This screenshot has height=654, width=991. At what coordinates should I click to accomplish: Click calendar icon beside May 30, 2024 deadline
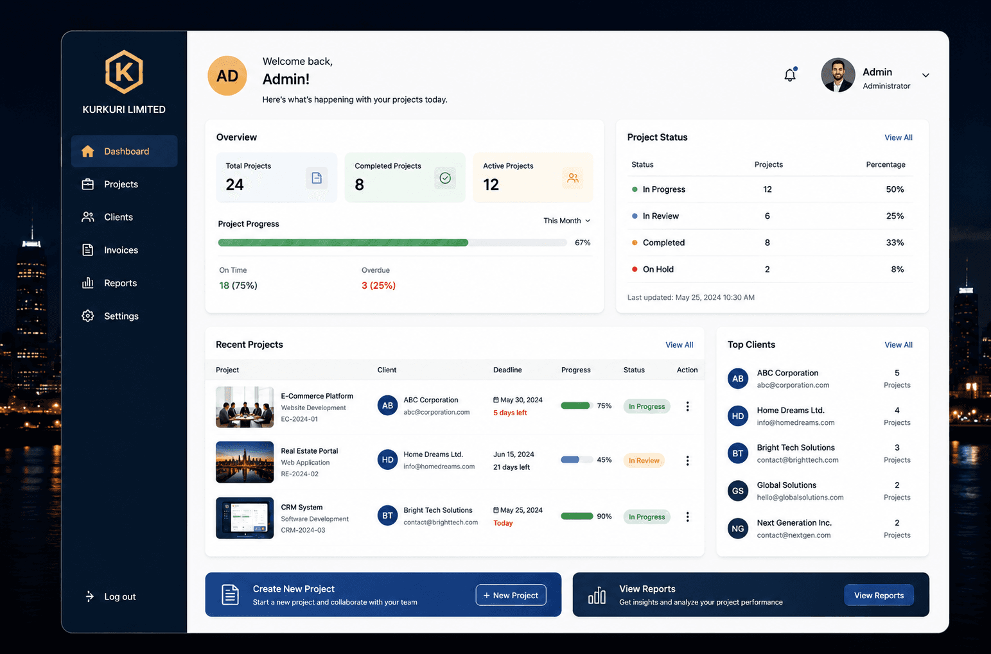tap(496, 400)
